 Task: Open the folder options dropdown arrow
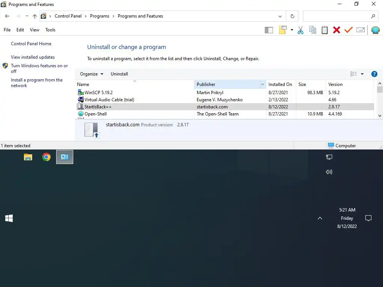(292, 30)
